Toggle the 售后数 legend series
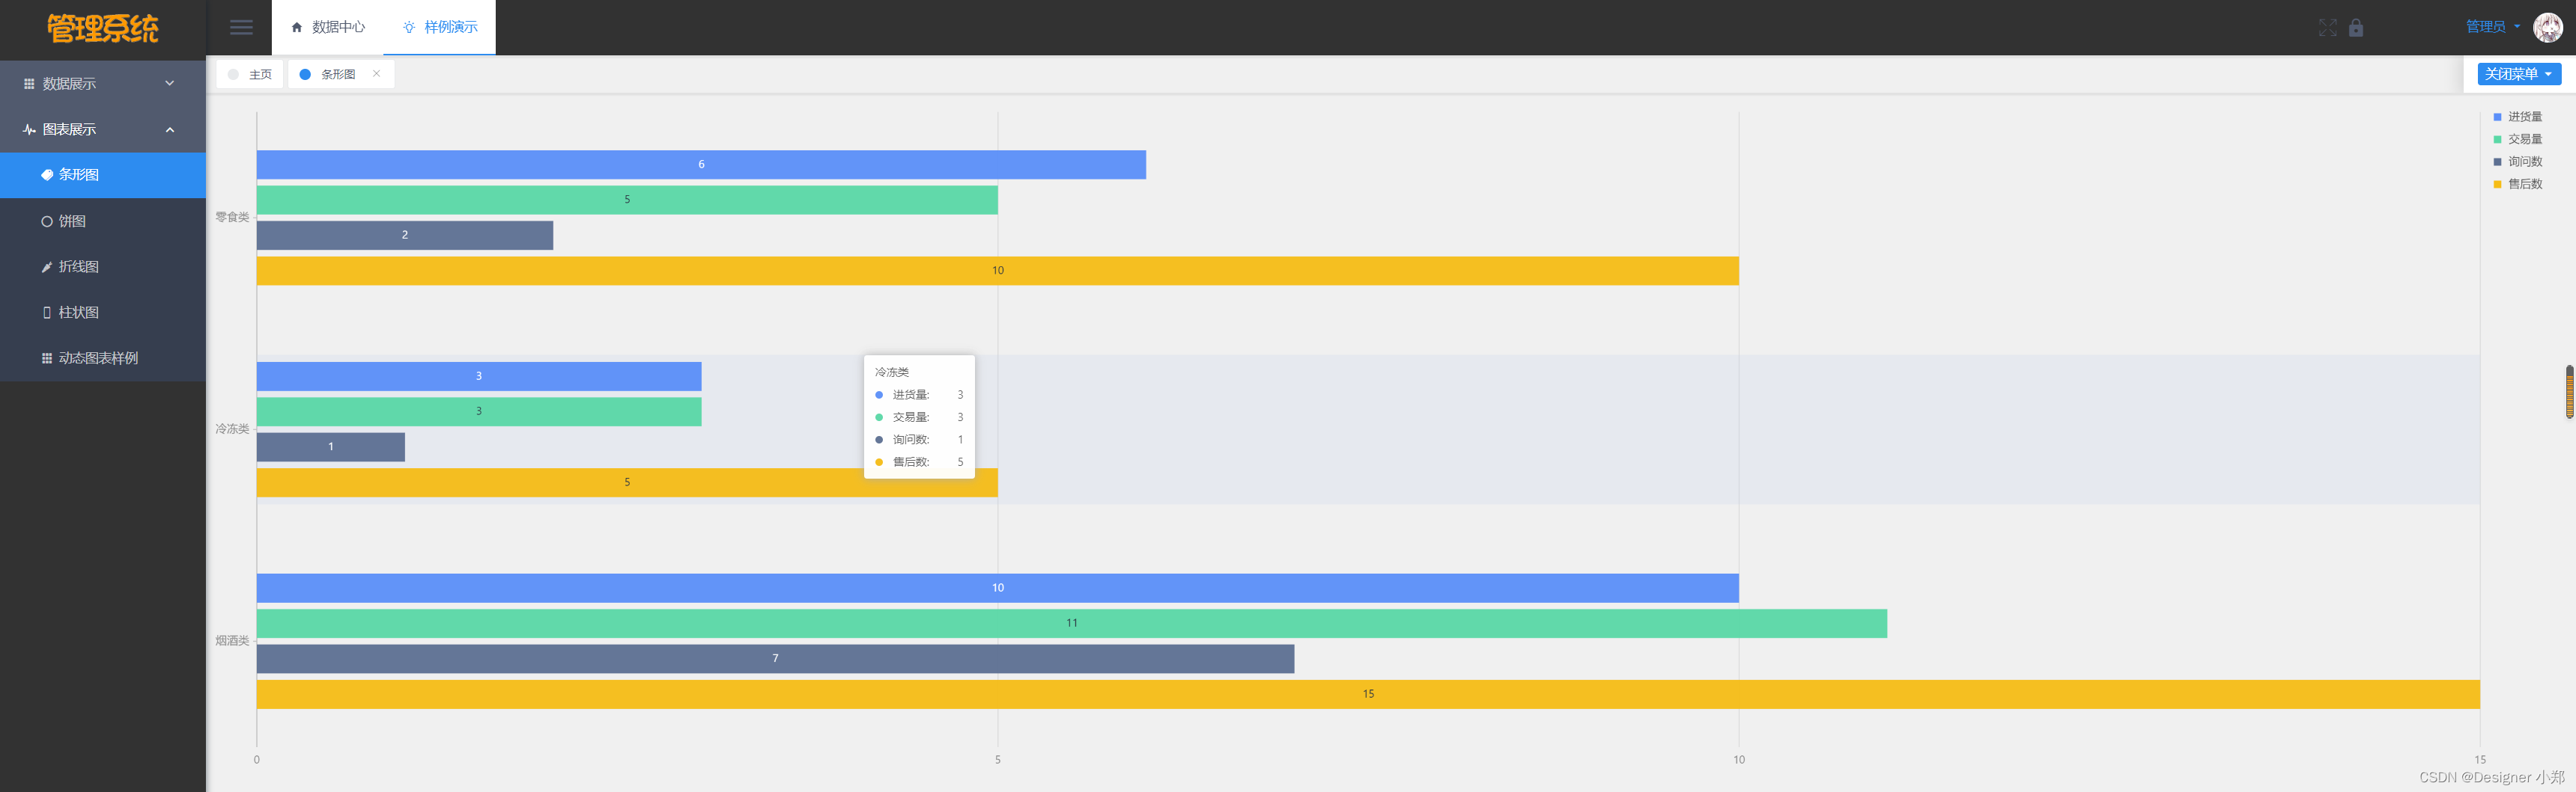 [2524, 184]
